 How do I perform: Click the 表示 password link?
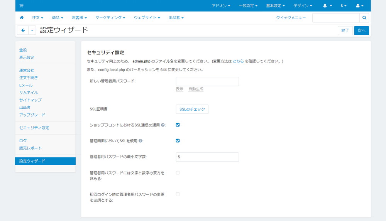click(179, 89)
